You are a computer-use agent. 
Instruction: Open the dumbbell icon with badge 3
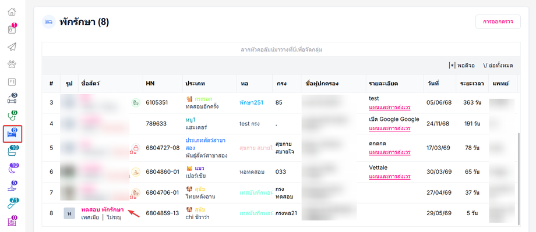[12, 98]
